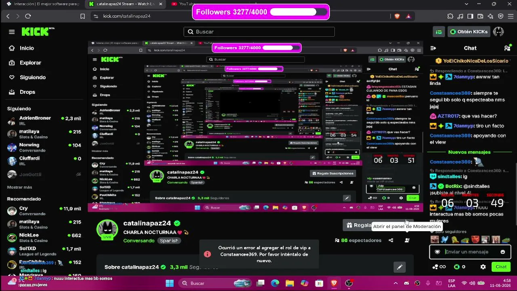The height and width of the screenshot is (291, 517).
Task: Open recommended channel Cry
Action: pyautogui.click(x=44, y=211)
